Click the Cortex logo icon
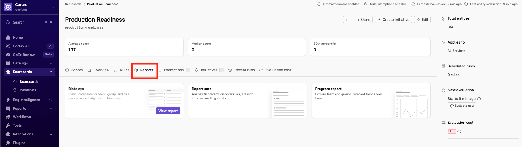Screen dimensions: 522x147 (8, 7)
